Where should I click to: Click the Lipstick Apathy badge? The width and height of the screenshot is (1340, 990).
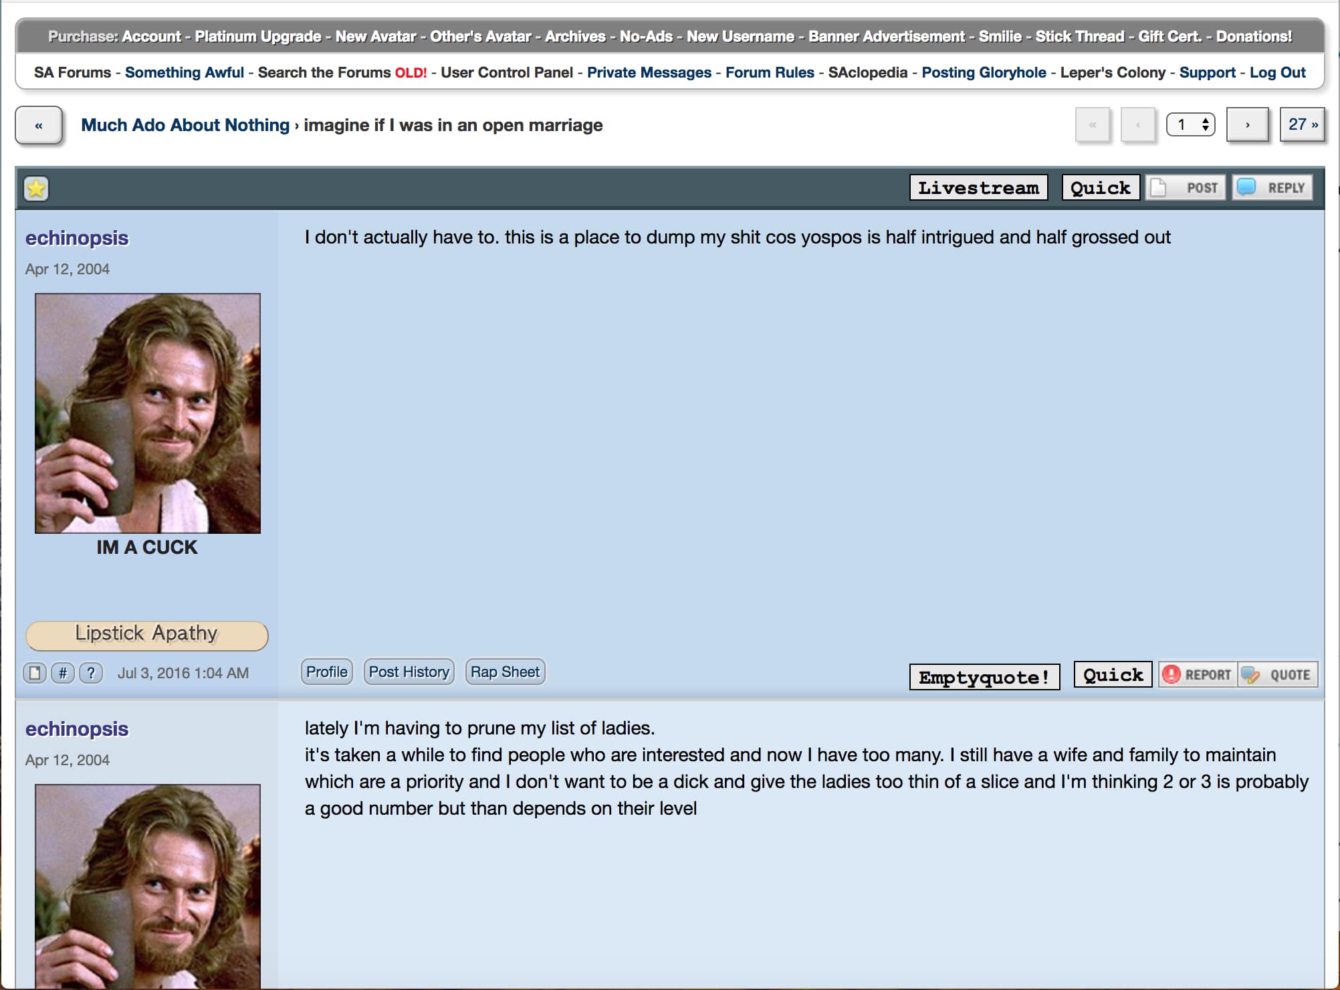pos(147,635)
